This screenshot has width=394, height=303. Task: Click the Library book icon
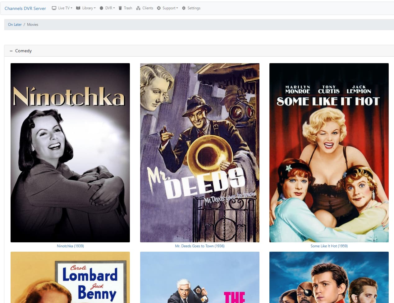coord(78,8)
